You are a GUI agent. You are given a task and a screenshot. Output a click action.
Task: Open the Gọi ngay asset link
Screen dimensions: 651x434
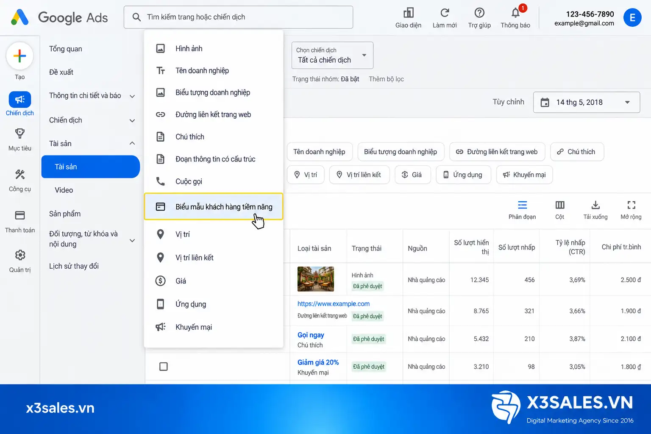(x=311, y=335)
